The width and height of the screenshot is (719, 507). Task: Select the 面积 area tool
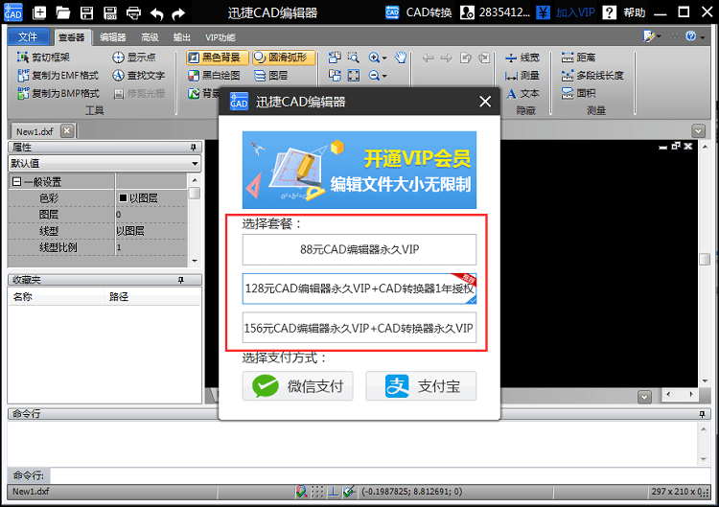578,94
